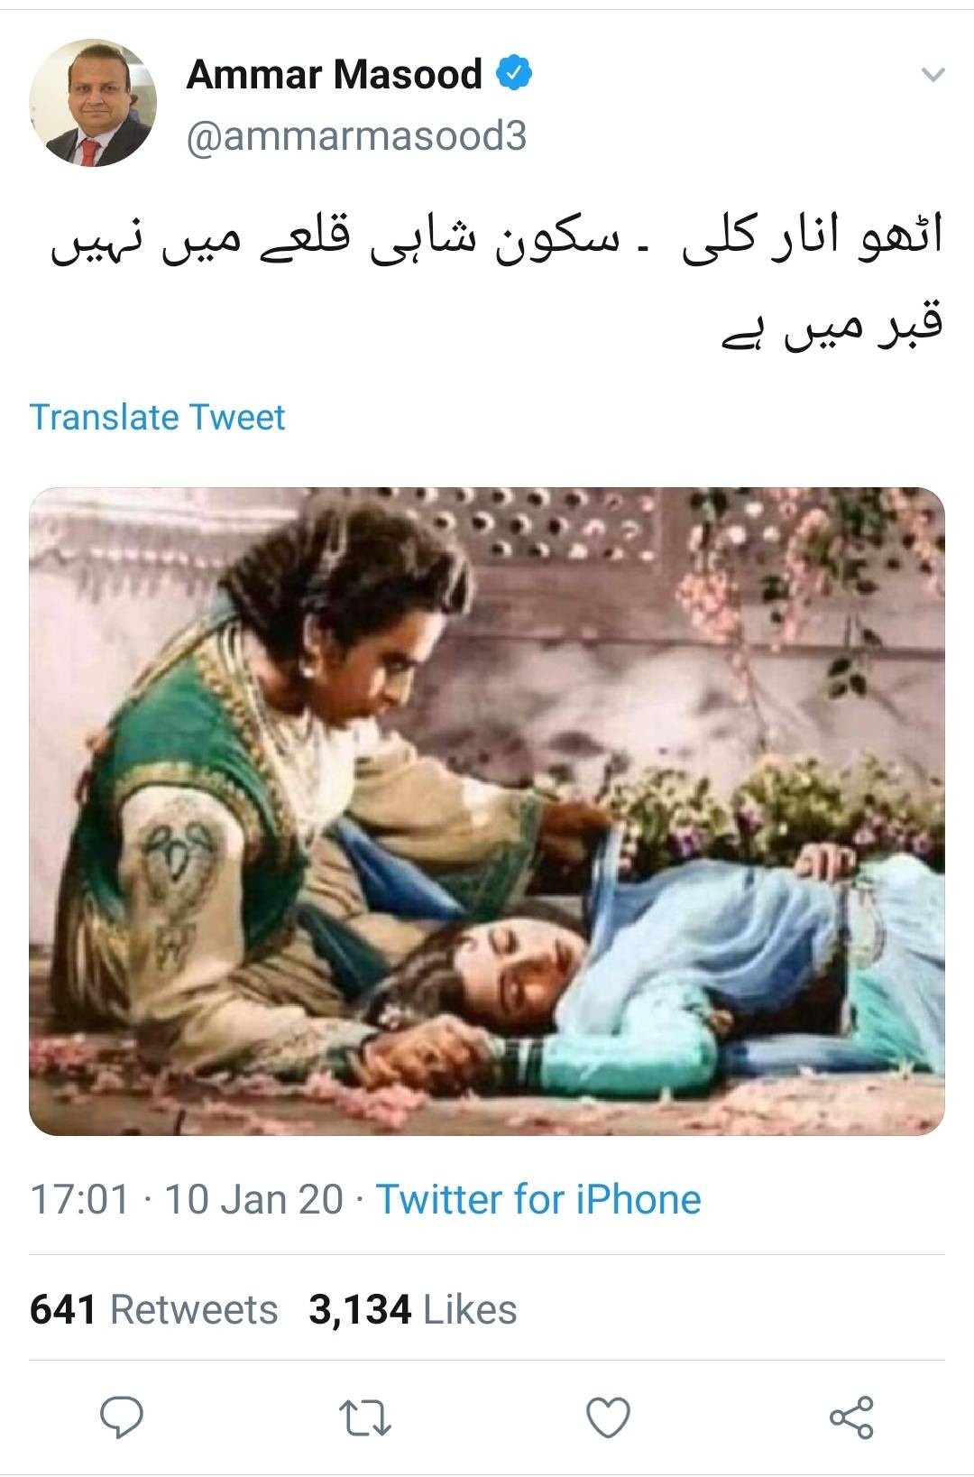Viewport: 974px width, 1477px height.
Task: Tap the reply speech bubble icon
Action: [x=122, y=1417]
